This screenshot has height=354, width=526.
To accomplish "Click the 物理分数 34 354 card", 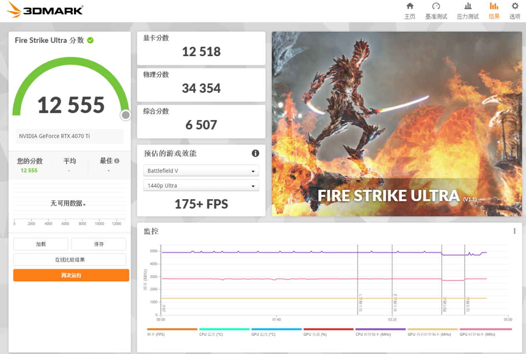I will pos(201,85).
